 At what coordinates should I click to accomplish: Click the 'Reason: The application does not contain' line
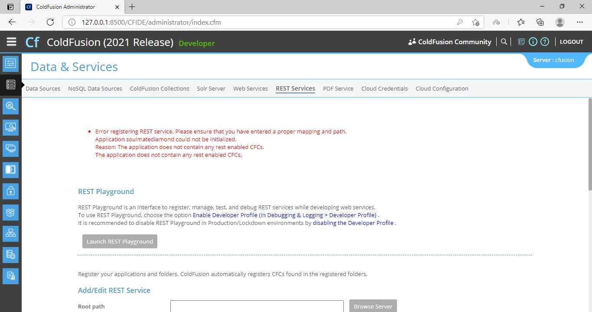pos(179,147)
